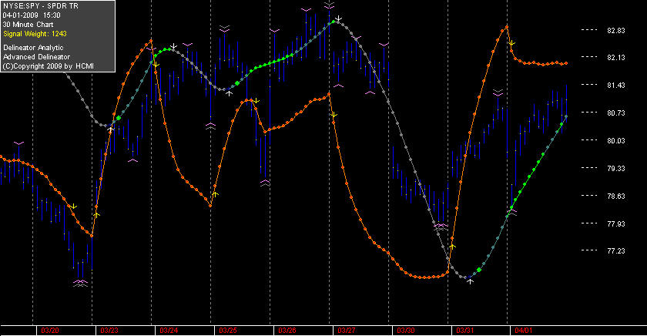Click the white down arrow at chart peak
647x336 pixels.
(338, 18)
